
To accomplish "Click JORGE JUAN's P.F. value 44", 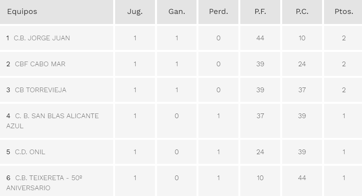I will [260, 38].
